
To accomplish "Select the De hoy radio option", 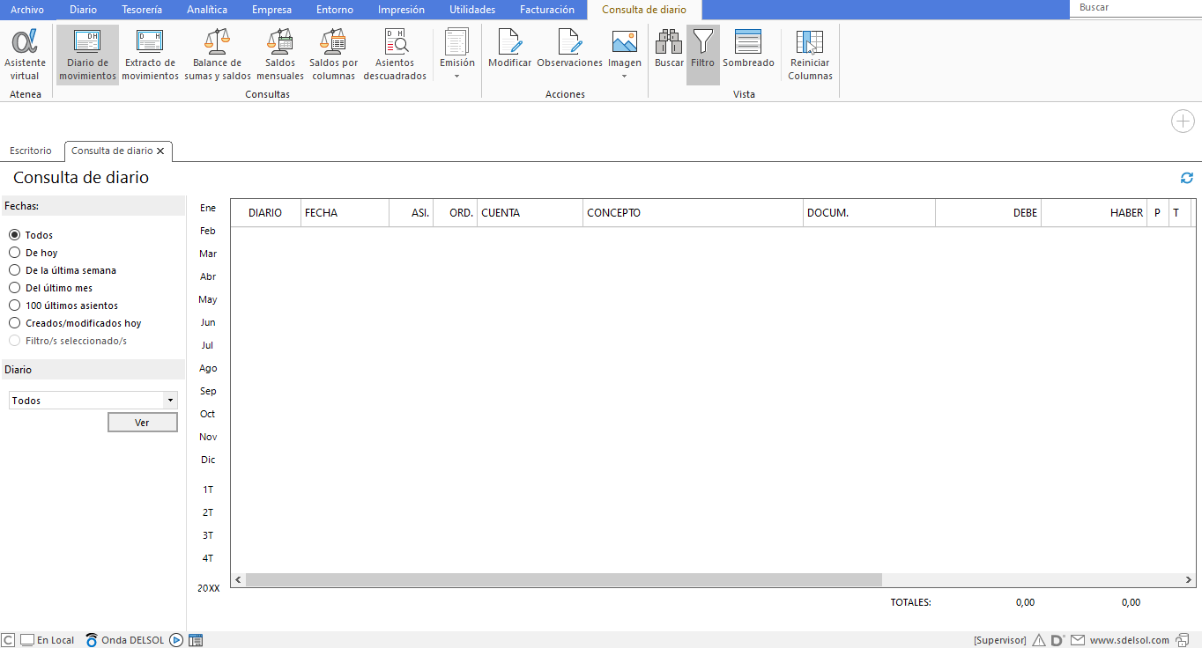I will point(14,253).
